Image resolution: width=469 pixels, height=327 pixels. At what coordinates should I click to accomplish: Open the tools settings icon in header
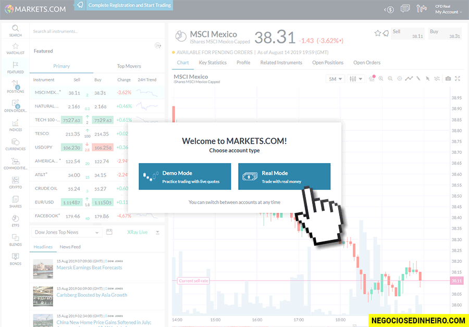pyautogui.click(x=422, y=9)
